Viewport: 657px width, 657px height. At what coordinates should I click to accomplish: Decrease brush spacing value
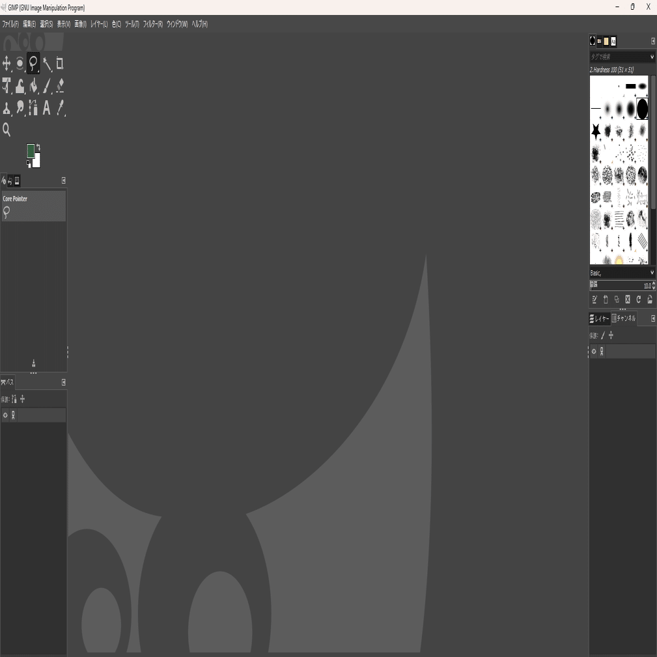click(x=654, y=288)
